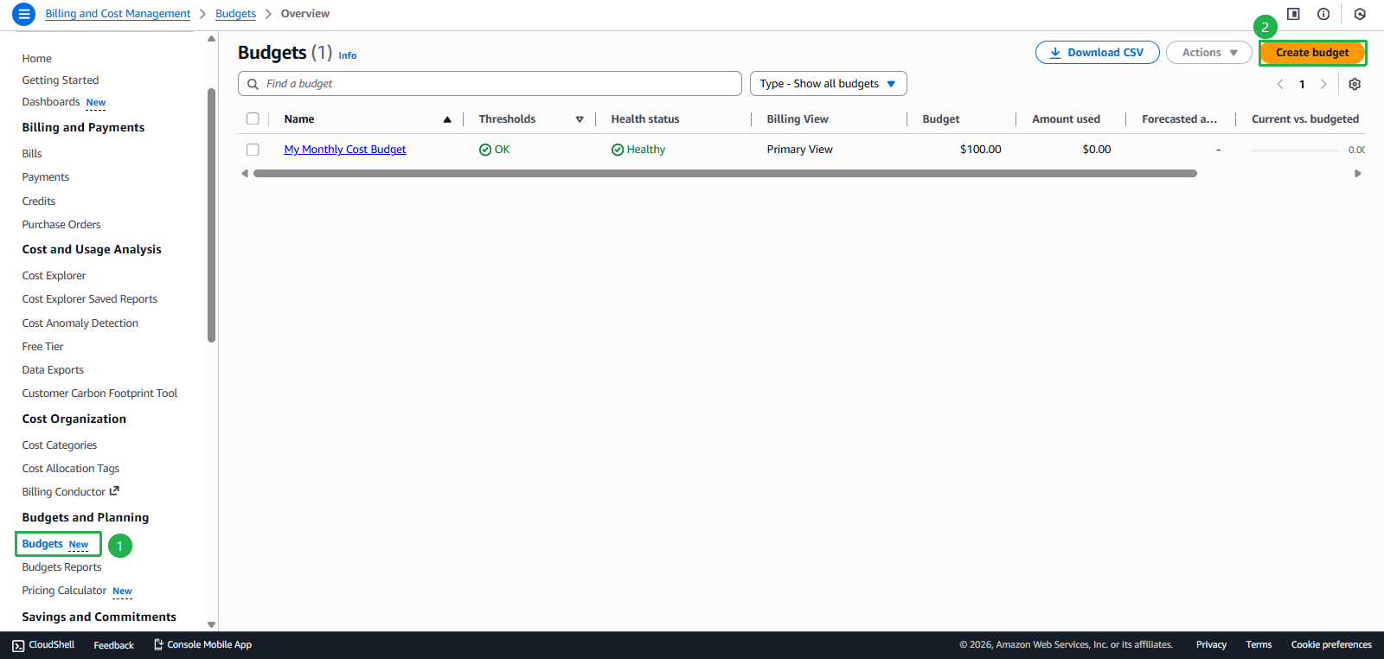The width and height of the screenshot is (1384, 659).
Task: Open the hamburger navigation menu icon
Action: pyautogui.click(x=24, y=14)
